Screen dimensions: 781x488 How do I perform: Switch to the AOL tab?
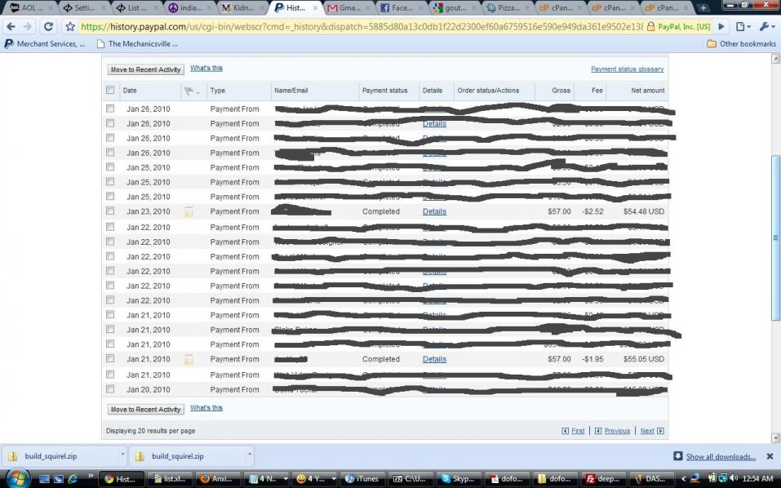coord(30,7)
